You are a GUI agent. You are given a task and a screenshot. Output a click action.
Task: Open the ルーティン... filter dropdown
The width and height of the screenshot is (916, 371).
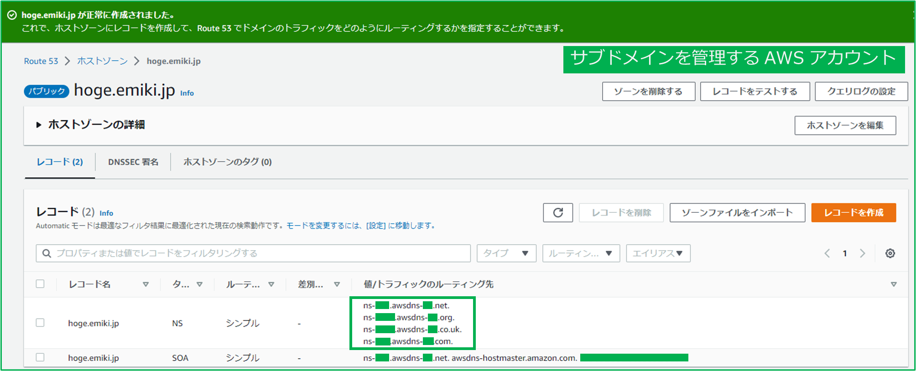coord(581,253)
